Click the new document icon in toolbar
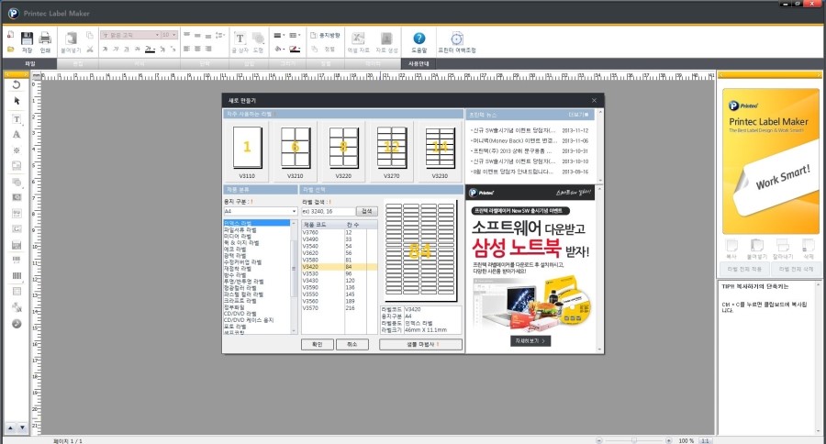Image resolution: width=826 pixels, height=444 pixels. 10,35
